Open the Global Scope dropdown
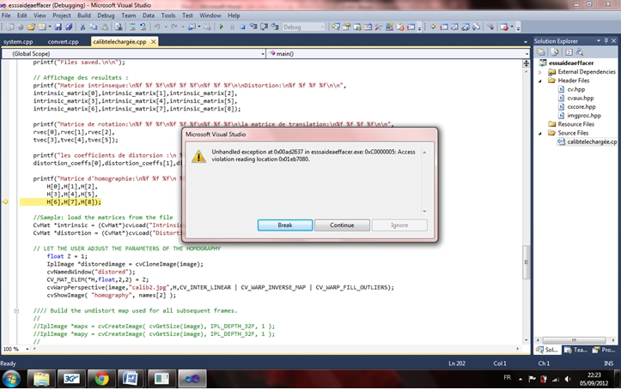This screenshot has width=621, height=390. coord(133,54)
